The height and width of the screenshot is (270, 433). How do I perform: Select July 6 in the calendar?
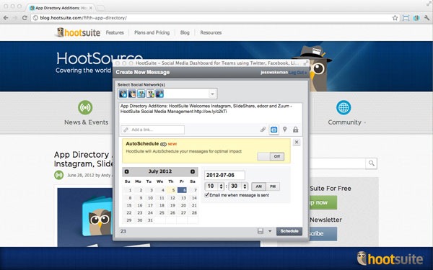(183, 190)
